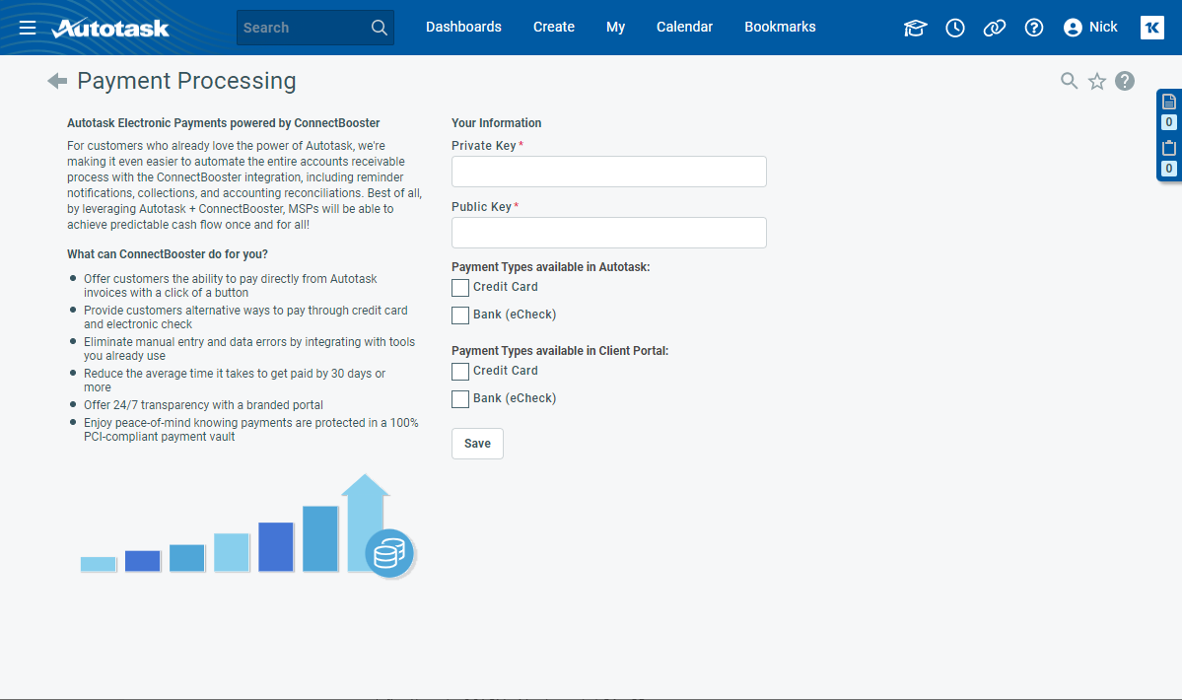This screenshot has height=700, width=1182.
Task: Click the bar chart growth illustration
Action: pyautogui.click(x=247, y=525)
